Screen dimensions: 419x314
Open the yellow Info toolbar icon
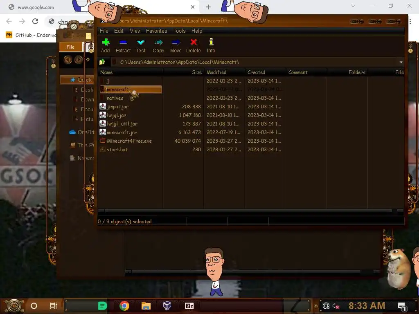point(211,42)
